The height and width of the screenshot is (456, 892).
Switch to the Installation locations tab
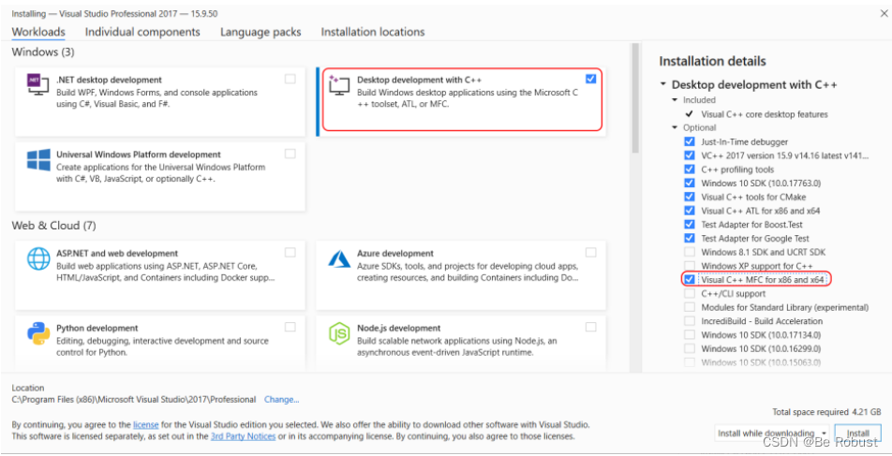(373, 32)
